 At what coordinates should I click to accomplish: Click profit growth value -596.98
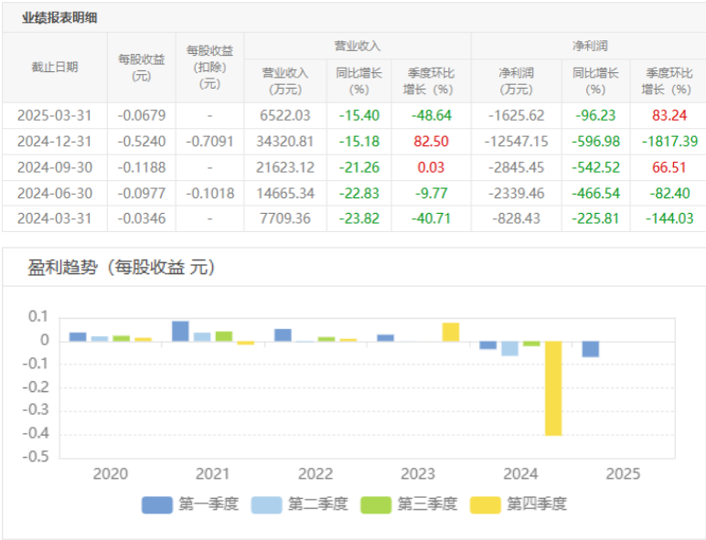[595, 142]
